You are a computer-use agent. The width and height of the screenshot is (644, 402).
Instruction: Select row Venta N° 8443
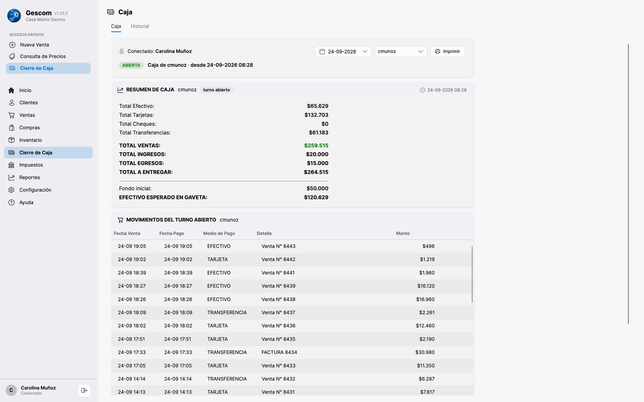[292, 246]
